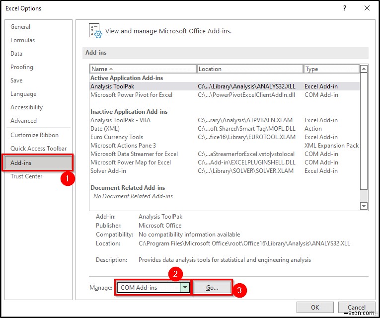The image size is (380, 318).
Task: Click the list scroll up arrow
Action: 364,69
